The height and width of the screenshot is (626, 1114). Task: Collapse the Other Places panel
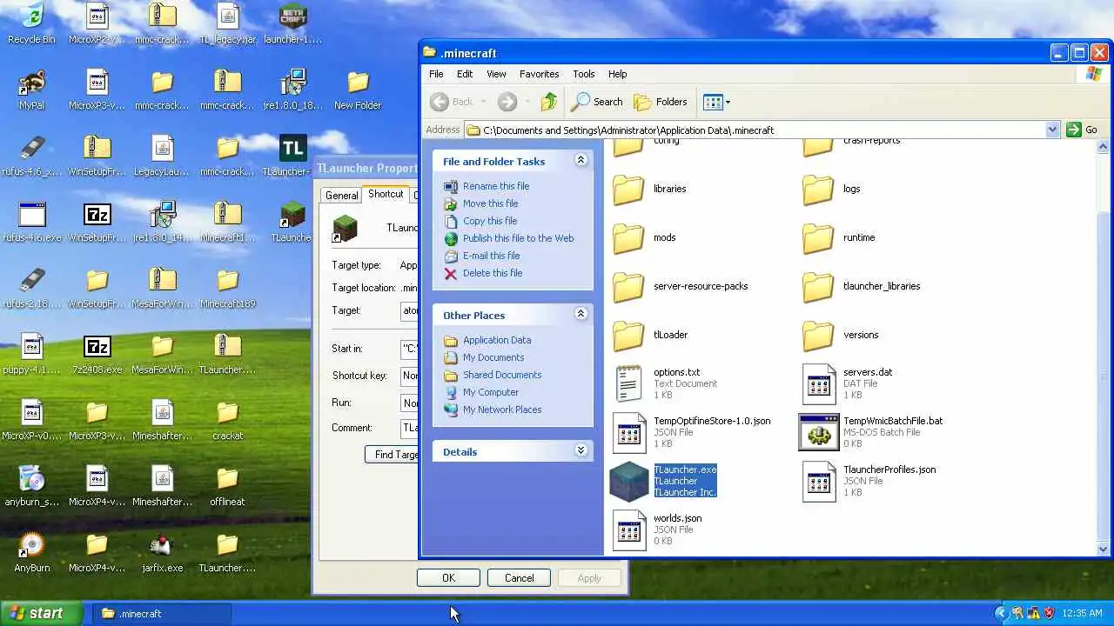tap(580, 315)
